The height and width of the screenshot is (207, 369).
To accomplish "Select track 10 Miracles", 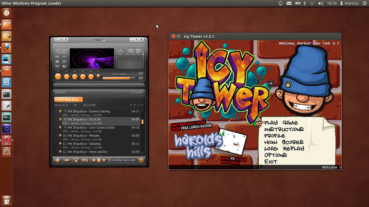I will coord(101,137).
